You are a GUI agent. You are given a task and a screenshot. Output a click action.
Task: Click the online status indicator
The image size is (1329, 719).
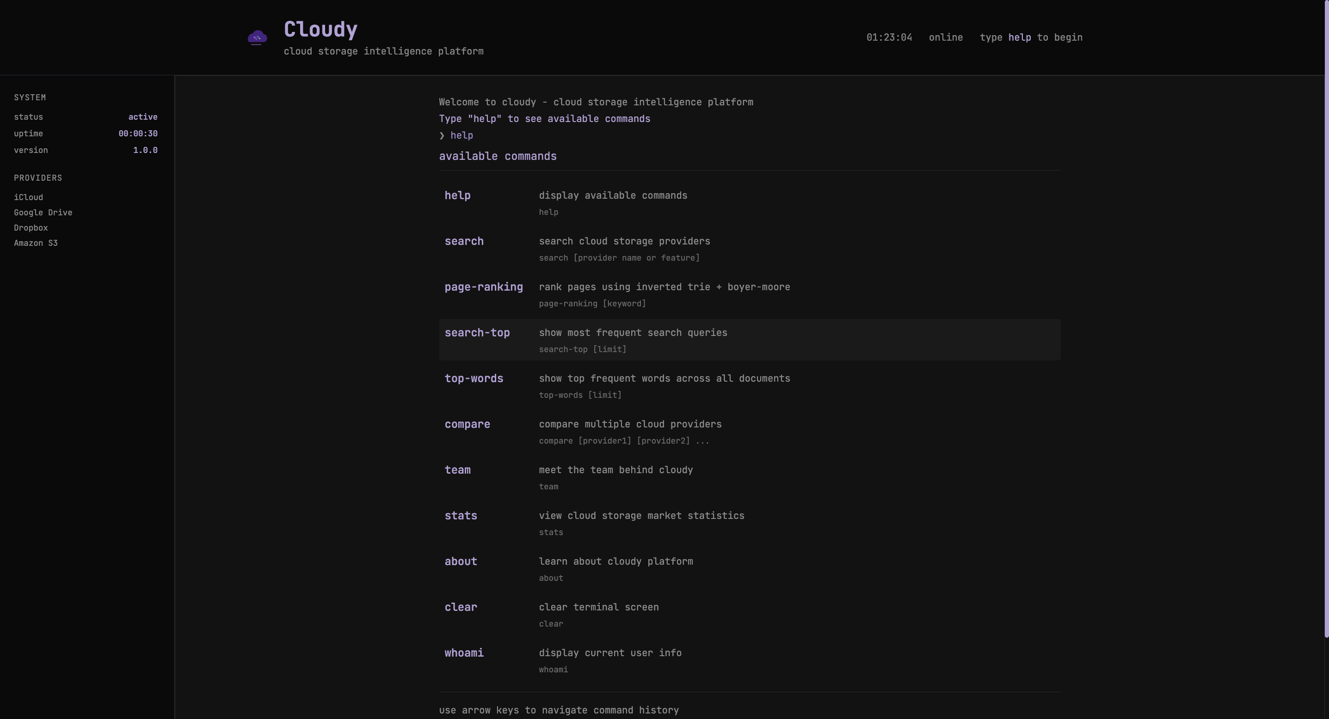(946, 37)
